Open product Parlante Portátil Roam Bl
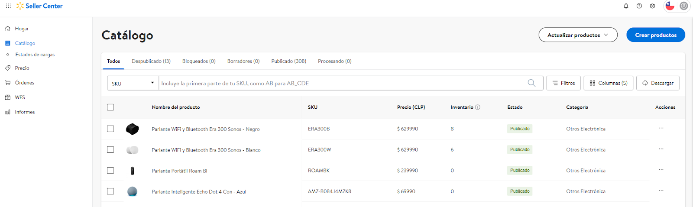This screenshot has height=207, width=693. click(179, 171)
